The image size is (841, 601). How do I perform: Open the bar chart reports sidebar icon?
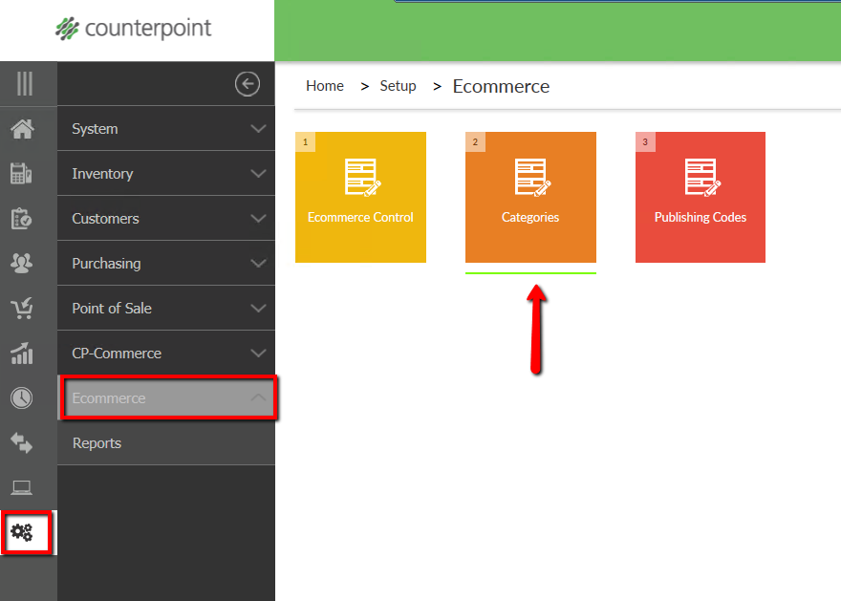22,354
